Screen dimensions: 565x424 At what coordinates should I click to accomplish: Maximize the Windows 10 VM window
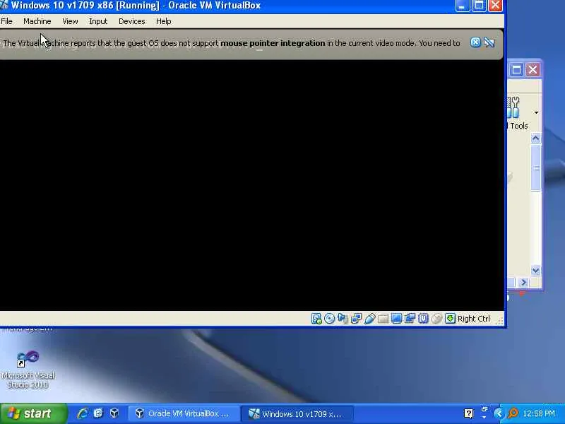coord(479,6)
